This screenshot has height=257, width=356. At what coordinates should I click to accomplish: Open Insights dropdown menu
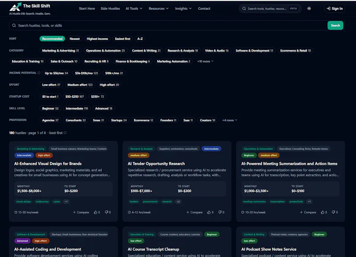(x=183, y=8)
